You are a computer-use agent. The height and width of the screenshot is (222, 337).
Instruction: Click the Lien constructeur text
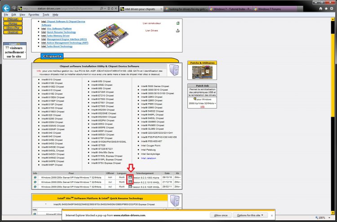click(152, 23)
